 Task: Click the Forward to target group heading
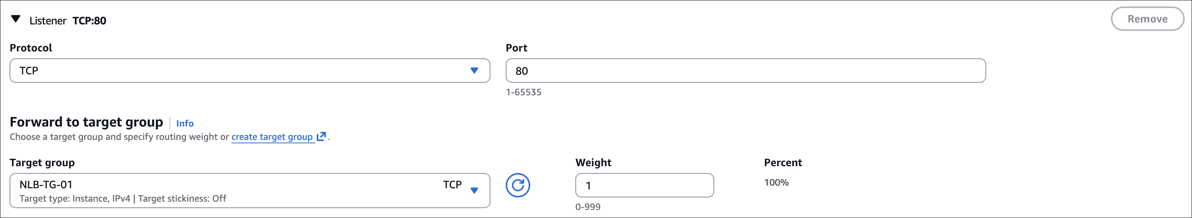coord(86,122)
